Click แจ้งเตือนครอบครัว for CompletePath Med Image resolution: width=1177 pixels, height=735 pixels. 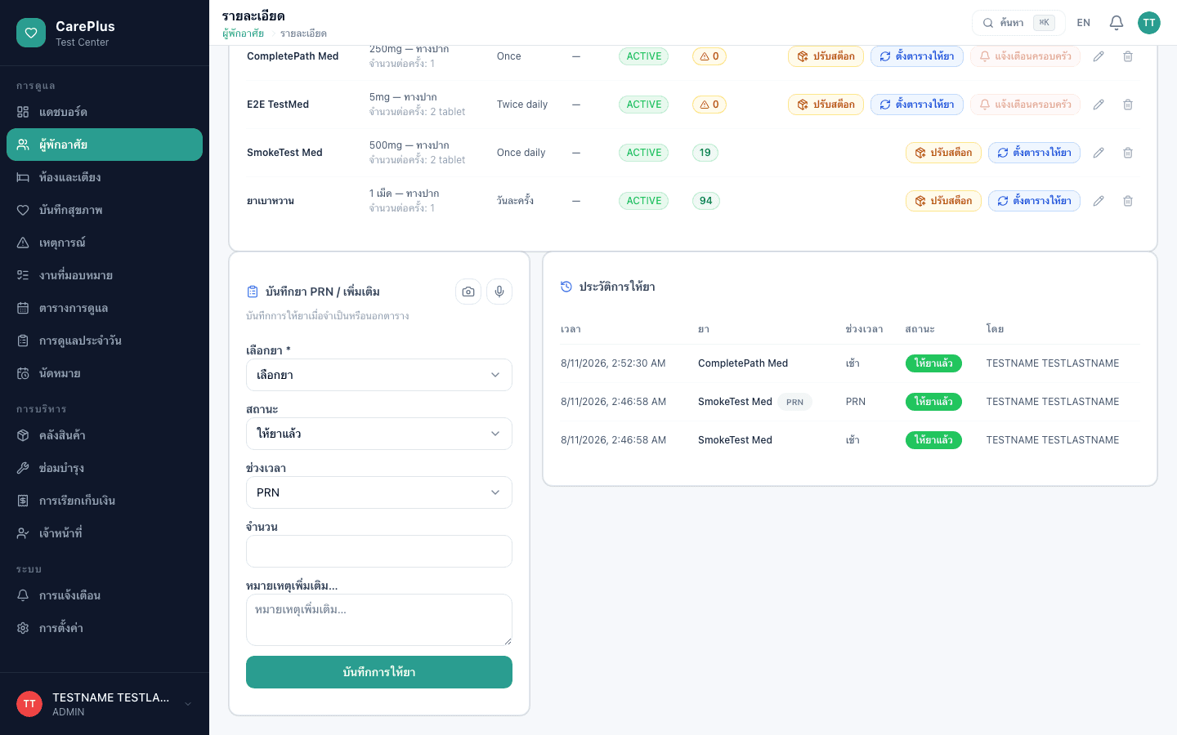pyautogui.click(x=1025, y=56)
